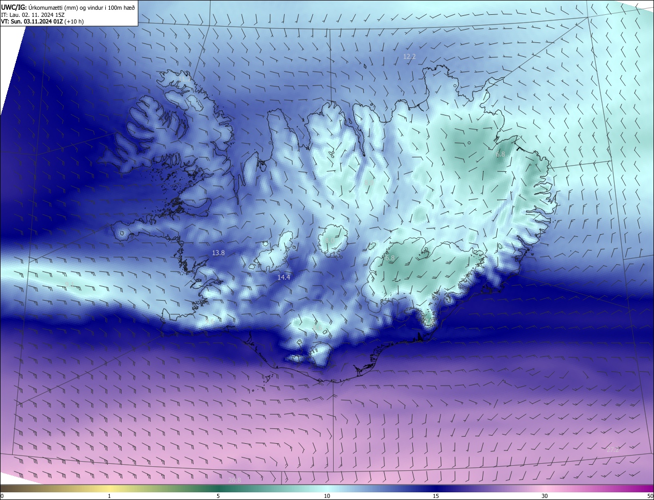This screenshot has height=500, width=654.
Task: Click the 6.8 value in the northeast highlands
Action: coord(500,154)
